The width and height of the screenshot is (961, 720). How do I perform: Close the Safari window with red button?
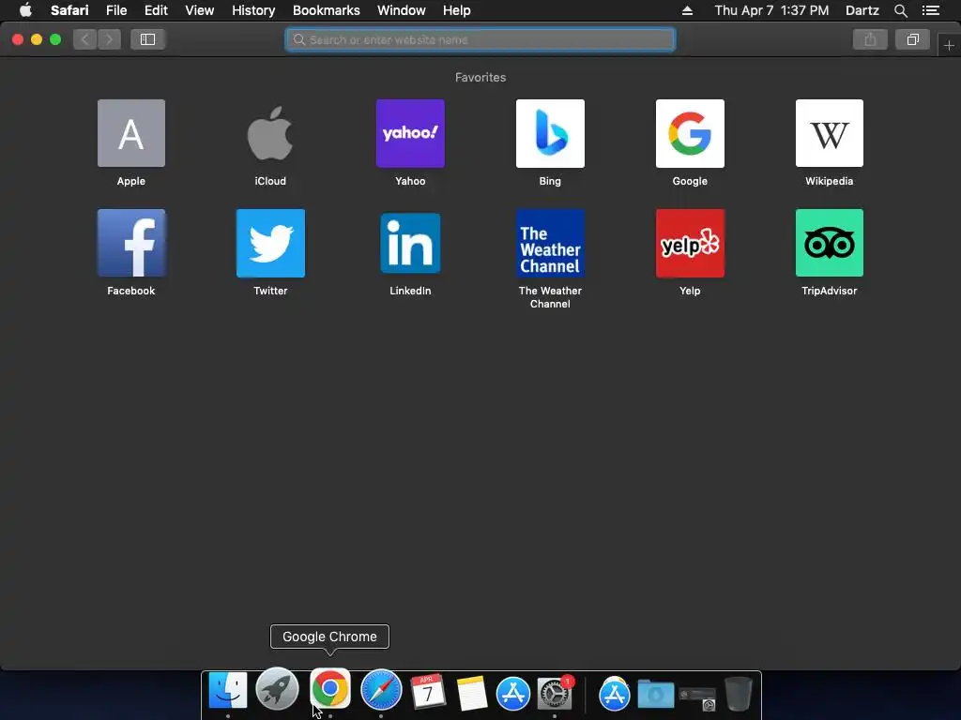tap(18, 39)
